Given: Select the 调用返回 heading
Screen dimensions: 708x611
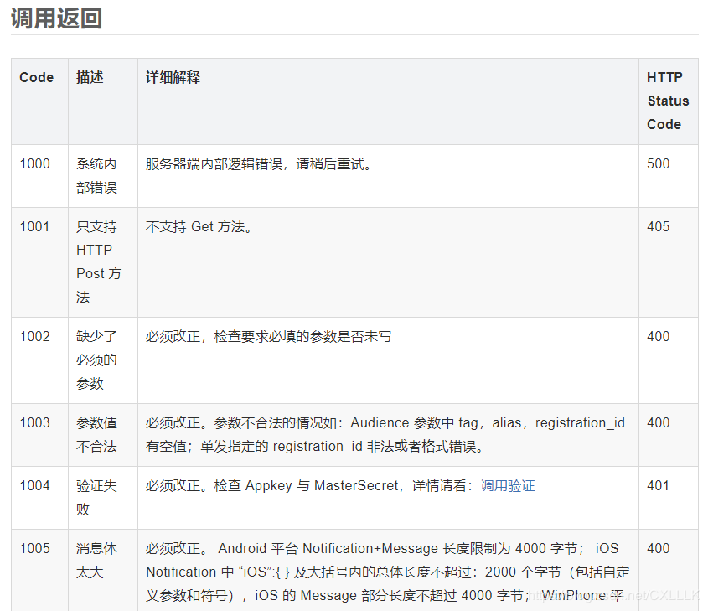Looking at the screenshot, I should (56, 18).
